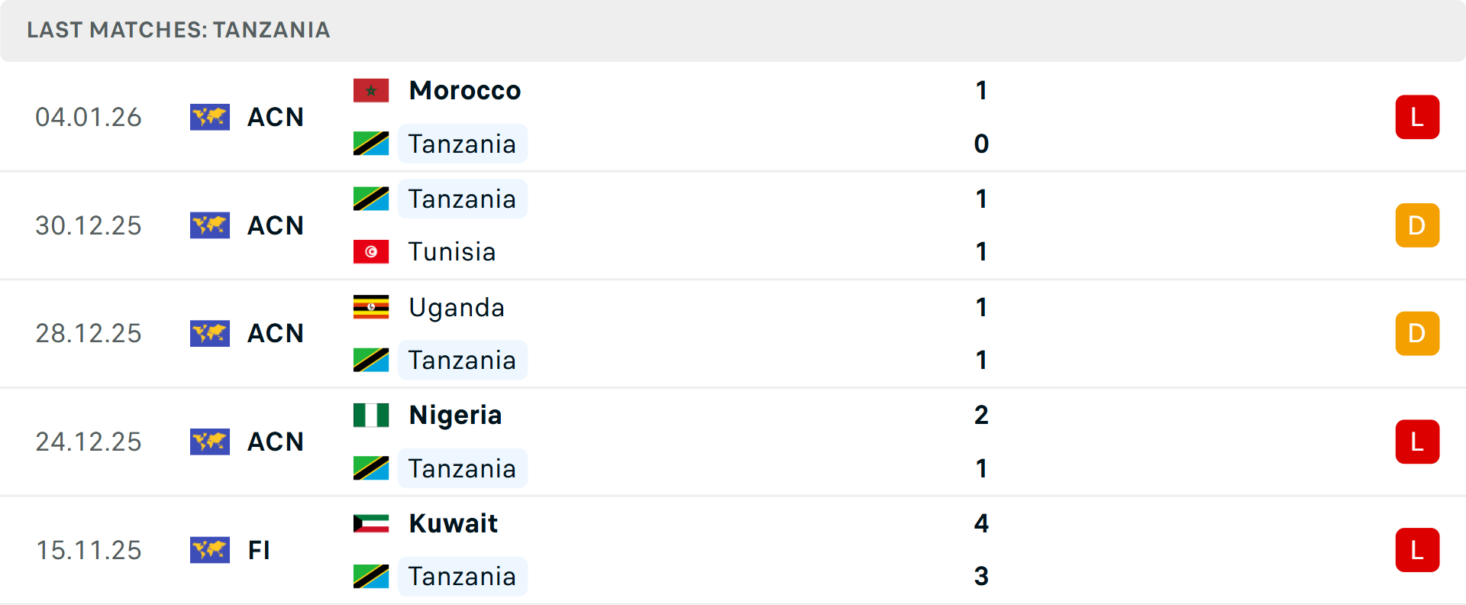This screenshot has height=605, width=1466.
Task: Select the Tanzania flag in the Tunisia match
Action: (372, 199)
